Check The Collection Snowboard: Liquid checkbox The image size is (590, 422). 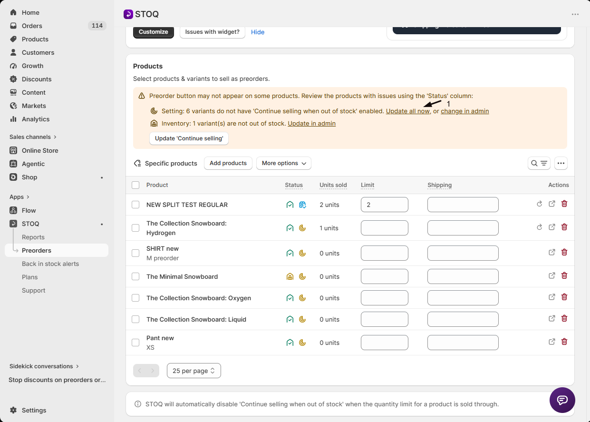(135, 319)
